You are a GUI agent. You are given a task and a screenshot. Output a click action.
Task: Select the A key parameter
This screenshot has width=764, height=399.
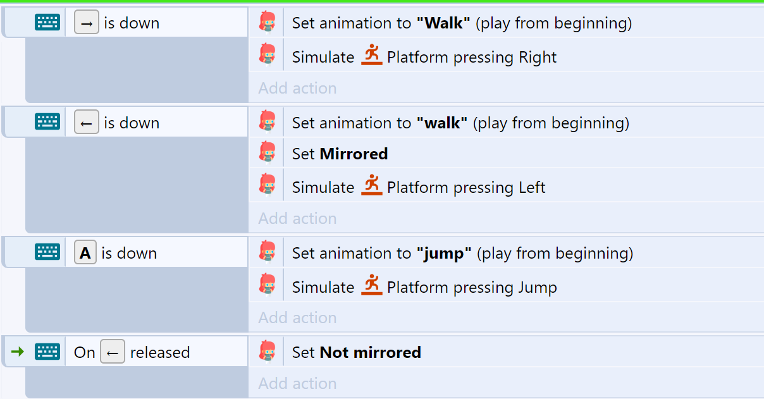[85, 253]
